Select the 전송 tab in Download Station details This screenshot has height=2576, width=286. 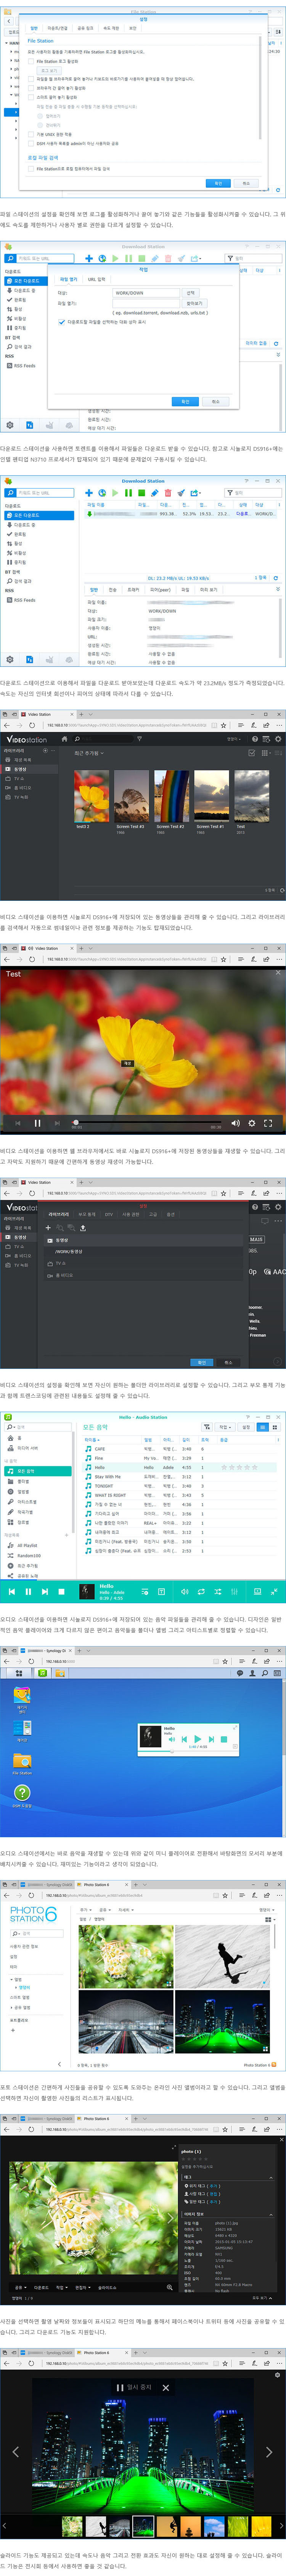pos(112,590)
